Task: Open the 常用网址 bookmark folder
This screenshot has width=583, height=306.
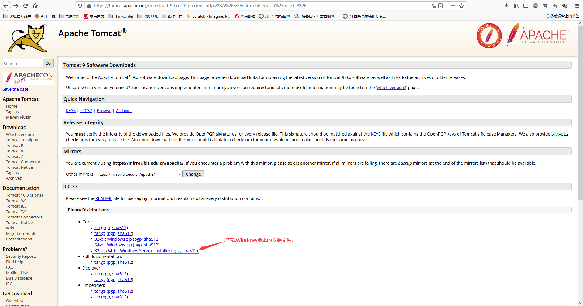Action: (x=70, y=16)
